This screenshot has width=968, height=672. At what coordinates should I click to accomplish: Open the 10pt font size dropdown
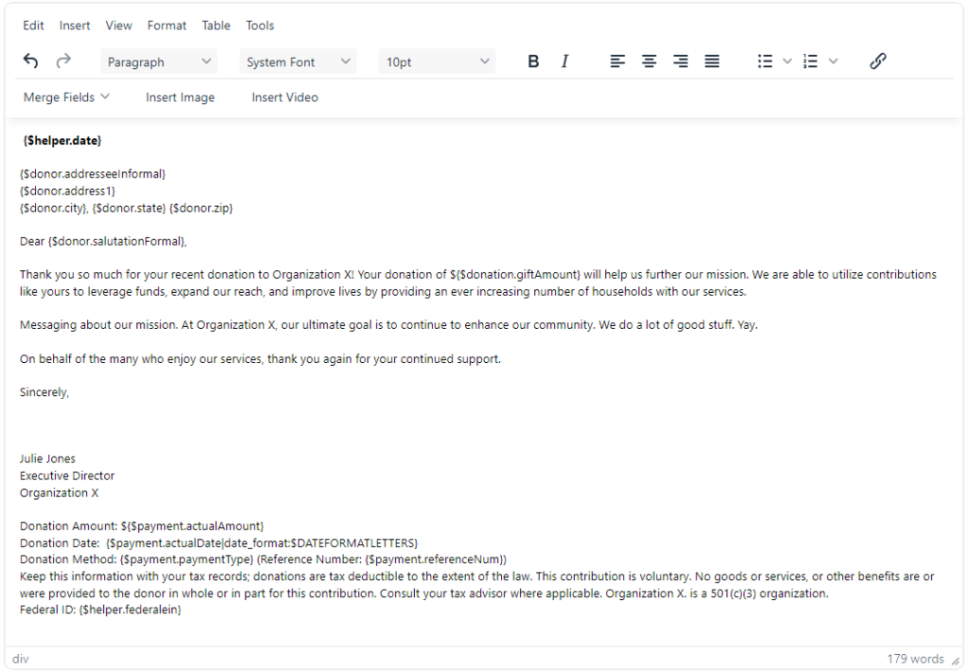click(x=437, y=62)
